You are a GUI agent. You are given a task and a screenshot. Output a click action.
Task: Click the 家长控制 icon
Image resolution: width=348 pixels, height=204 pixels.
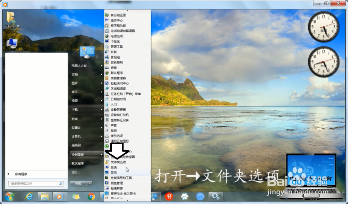coord(107,62)
